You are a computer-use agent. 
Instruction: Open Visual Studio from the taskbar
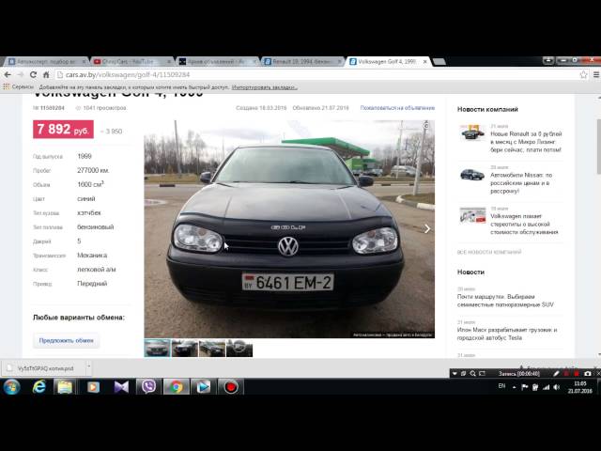120,386
